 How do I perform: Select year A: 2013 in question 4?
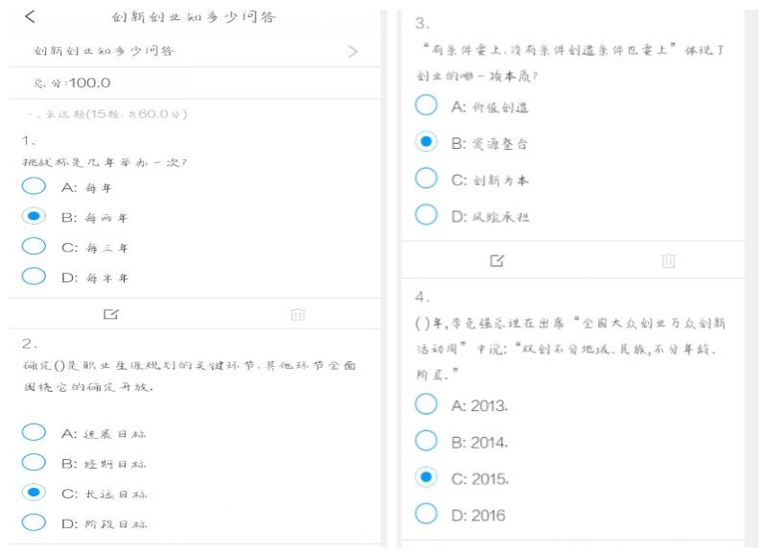(426, 405)
